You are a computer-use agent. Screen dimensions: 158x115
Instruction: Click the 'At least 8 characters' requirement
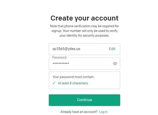tap(73, 83)
